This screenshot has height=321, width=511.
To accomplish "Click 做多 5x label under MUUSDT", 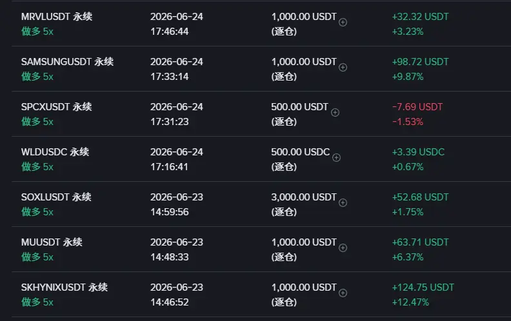I will click(37, 257).
